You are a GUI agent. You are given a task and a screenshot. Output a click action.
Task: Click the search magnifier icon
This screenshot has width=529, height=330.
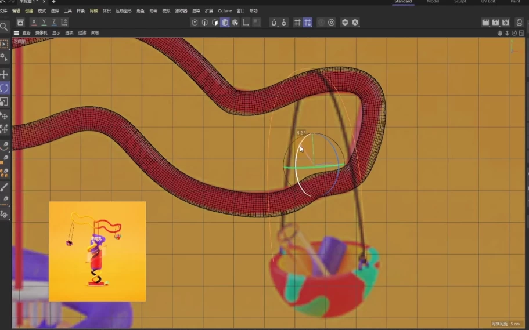[x=4, y=27]
